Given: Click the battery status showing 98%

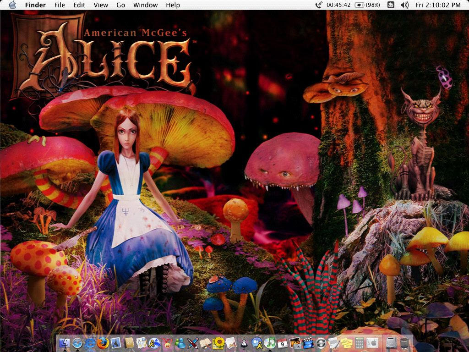Looking at the screenshot, I should [367, 5].
